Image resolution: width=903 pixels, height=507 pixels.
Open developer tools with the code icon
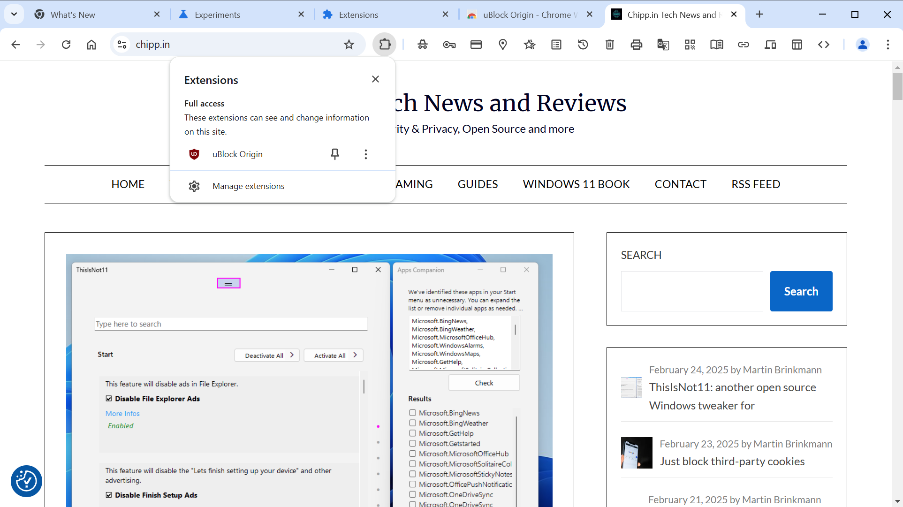pyautogui.click(x=824, y=45)
